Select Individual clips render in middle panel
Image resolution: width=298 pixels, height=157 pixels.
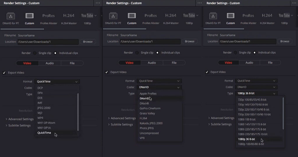pos(157,53)
